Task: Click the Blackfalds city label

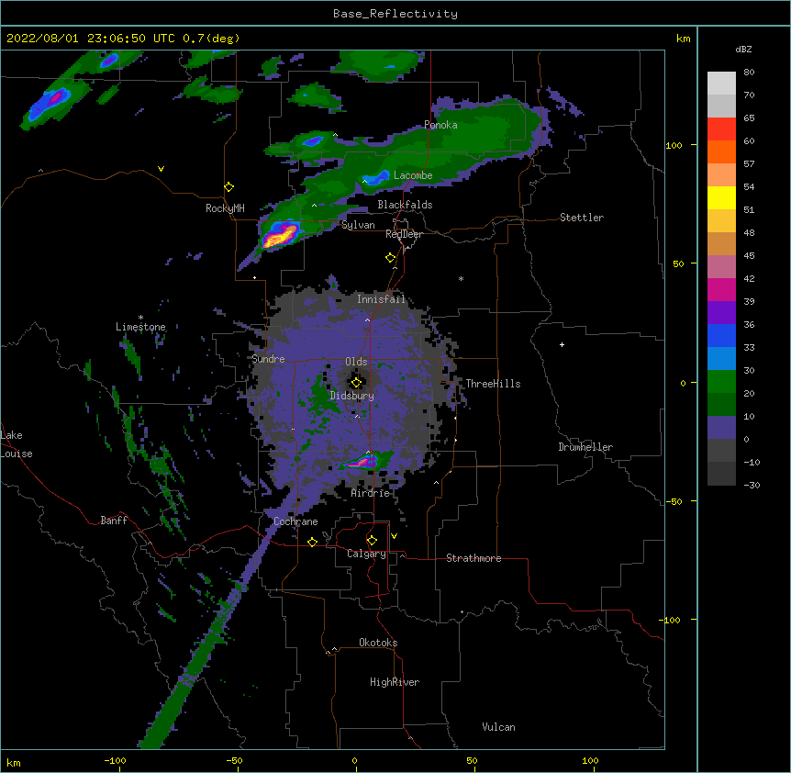Action: point(405,205)
